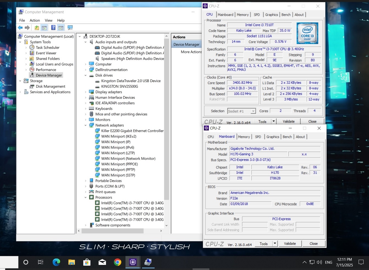369x270 pixels.
Task: Switch to Graphics tab in lower CPU-Z window
Action: click(x=273, y=137)
